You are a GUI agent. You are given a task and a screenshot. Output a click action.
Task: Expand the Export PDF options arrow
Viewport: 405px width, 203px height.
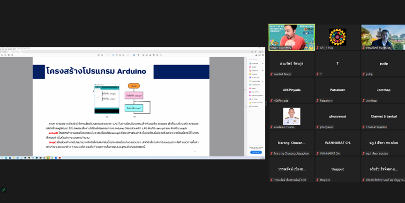point(262,64)
